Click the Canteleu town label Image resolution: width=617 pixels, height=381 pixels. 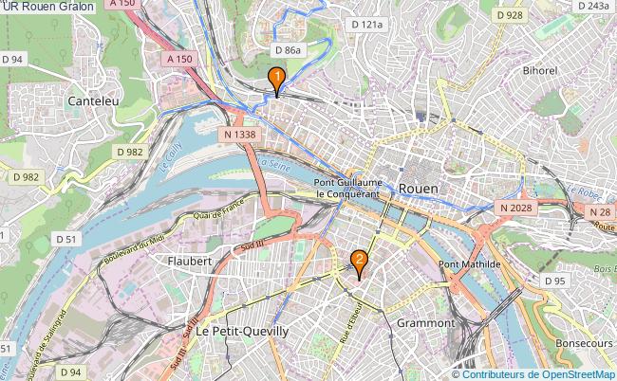point(93,101)
